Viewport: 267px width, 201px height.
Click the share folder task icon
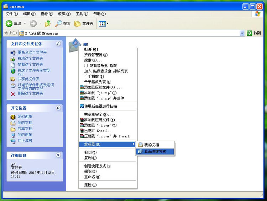coord(13,79)
